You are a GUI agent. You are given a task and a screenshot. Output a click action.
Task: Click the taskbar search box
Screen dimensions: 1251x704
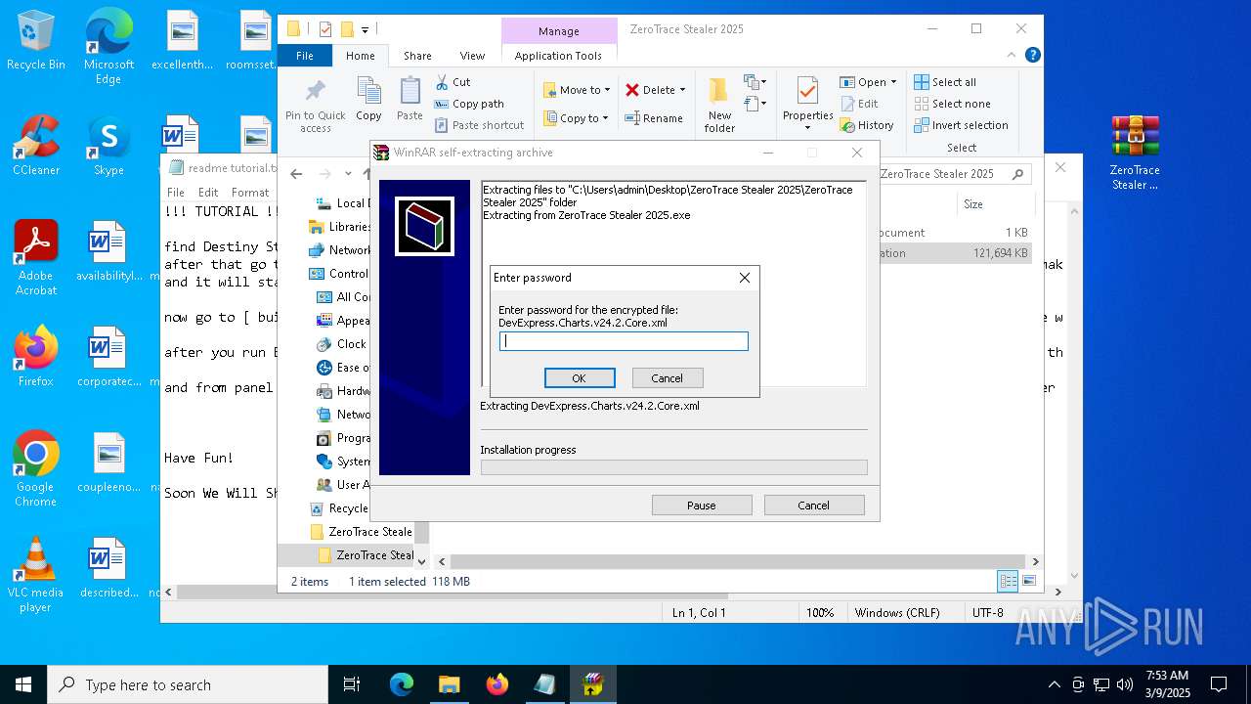[188, 684]
